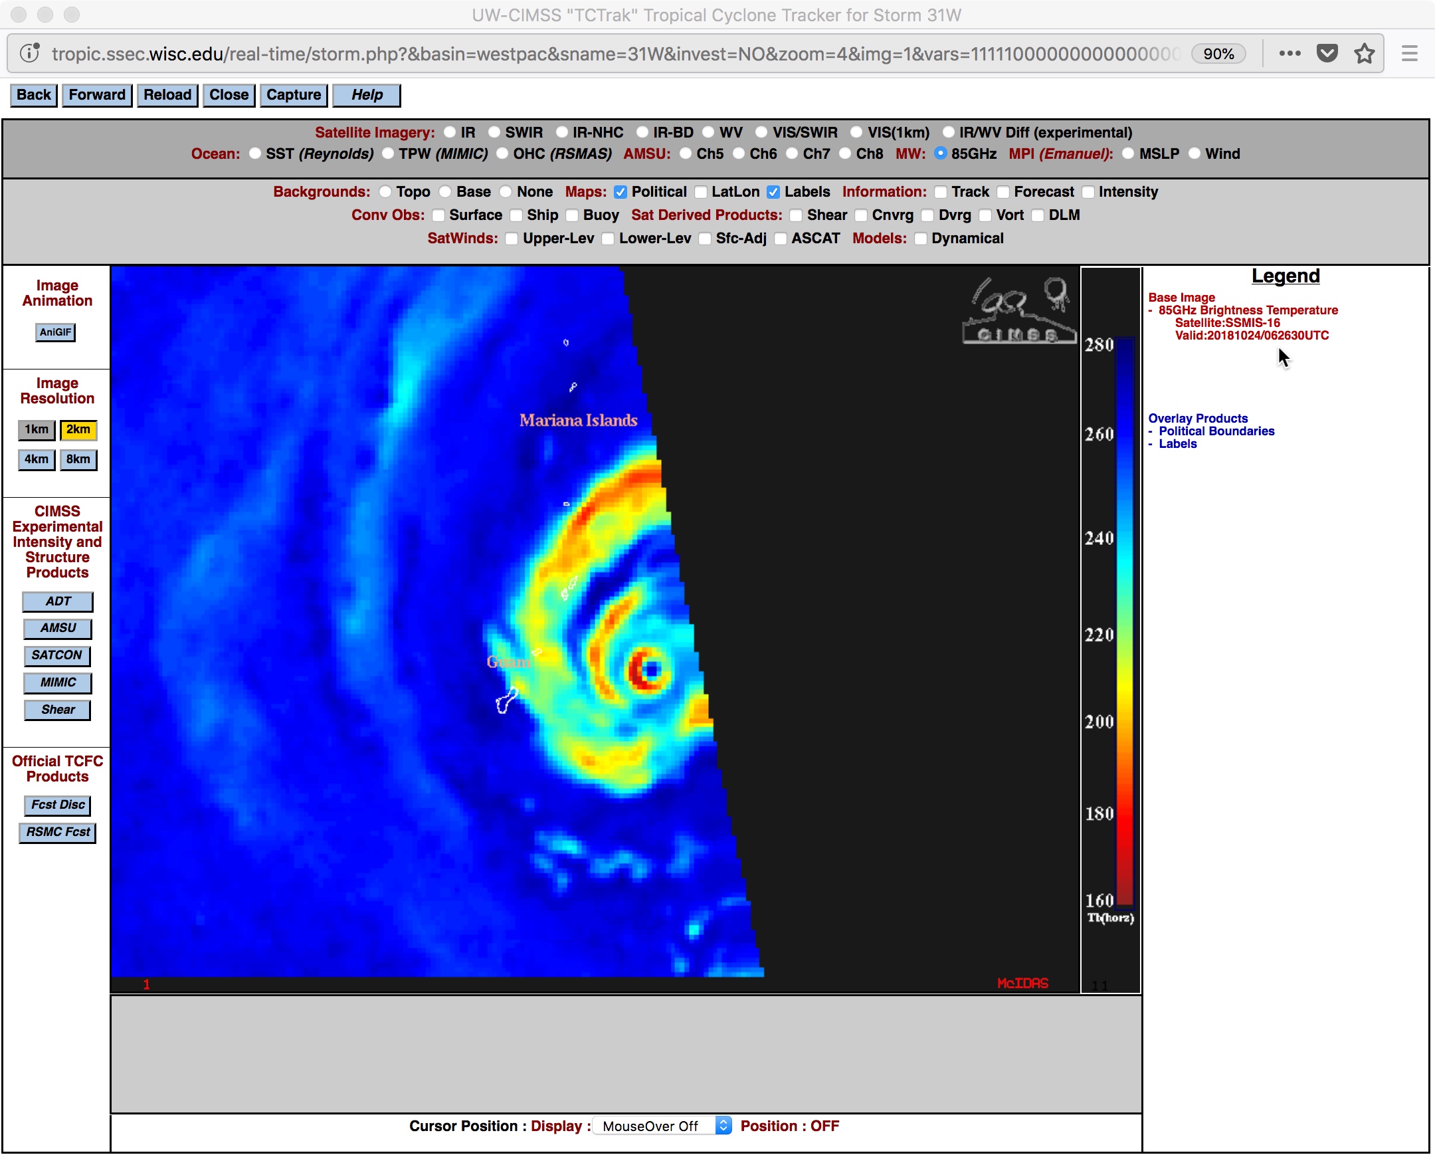Choose the None background option
This screenshot has width=1435, height=1155.
coord(506,191)
